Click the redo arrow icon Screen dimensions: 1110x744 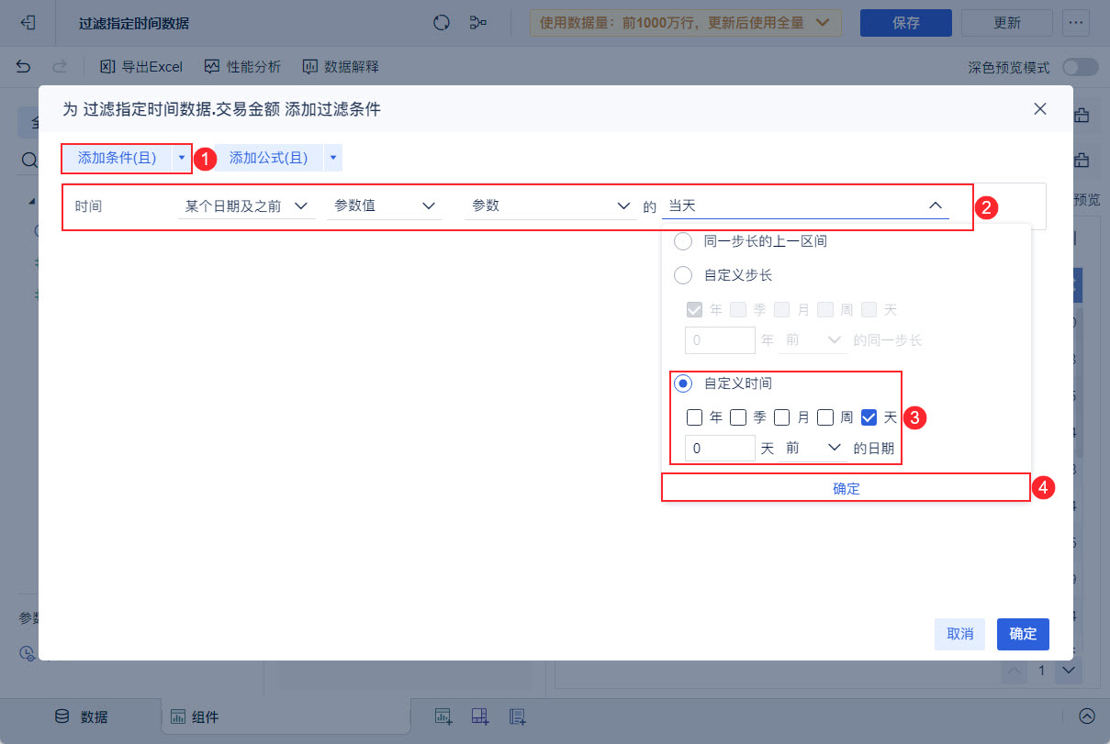click(60, 66)
